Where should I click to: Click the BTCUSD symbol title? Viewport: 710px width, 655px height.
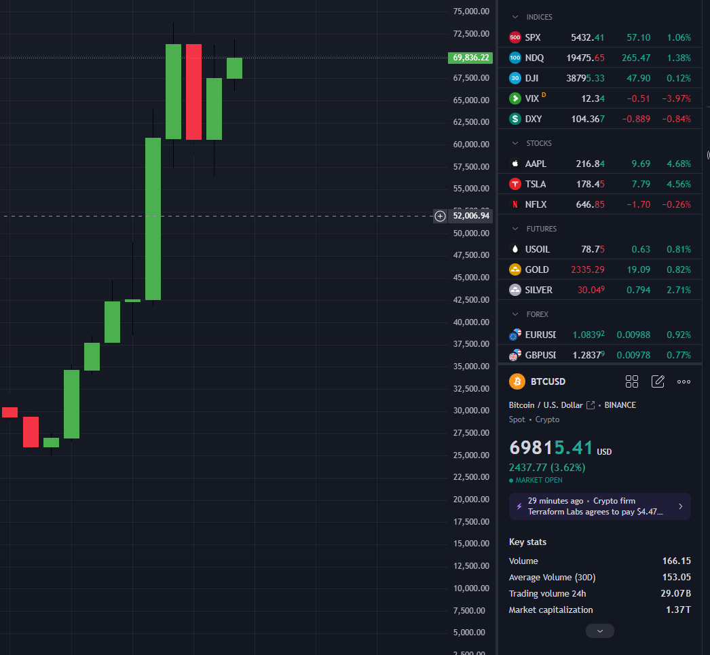point(548,381)
